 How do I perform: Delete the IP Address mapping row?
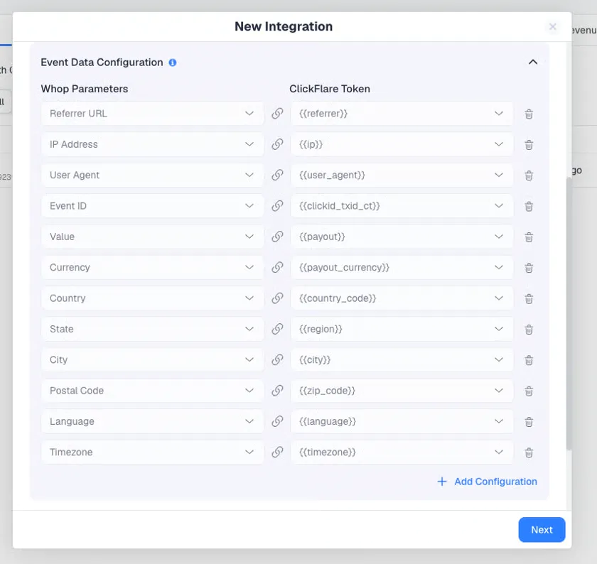(x=529, y=145)
